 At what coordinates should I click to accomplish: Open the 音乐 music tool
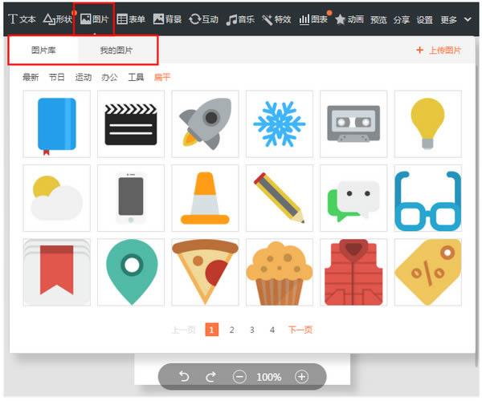tap(241, 18)
